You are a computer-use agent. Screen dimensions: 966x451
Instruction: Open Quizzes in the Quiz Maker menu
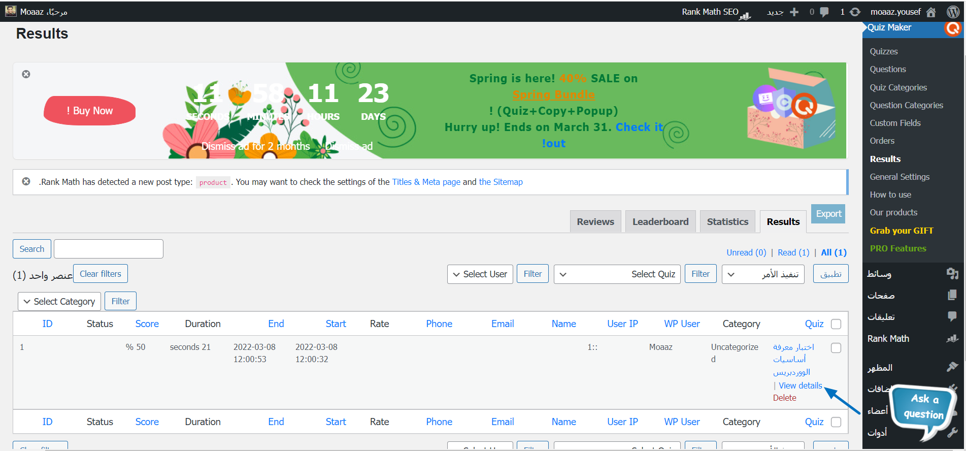(884, 51)
